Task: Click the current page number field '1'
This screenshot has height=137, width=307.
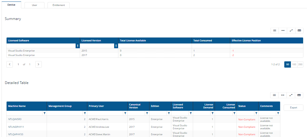Action: point(18,64)
